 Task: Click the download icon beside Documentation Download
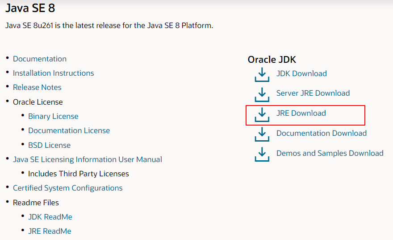pyautogui.click(x=262, y=134)
